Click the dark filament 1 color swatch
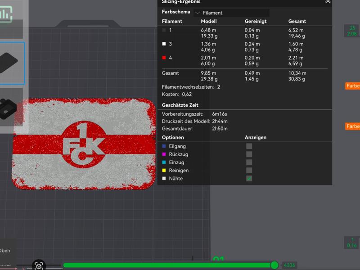The height and width of the screenshot is (270, 360). [164, 30]
